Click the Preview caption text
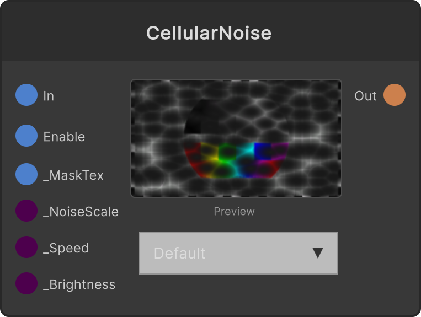Screen dimensions: 421x317 [234, 211]
